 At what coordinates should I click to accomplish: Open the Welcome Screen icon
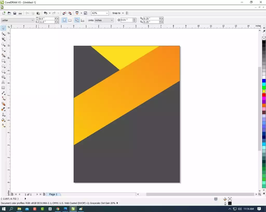(x=85, y=13)
